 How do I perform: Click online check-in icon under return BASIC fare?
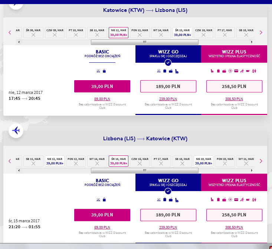pyautogui.click(x=98, y=200)
